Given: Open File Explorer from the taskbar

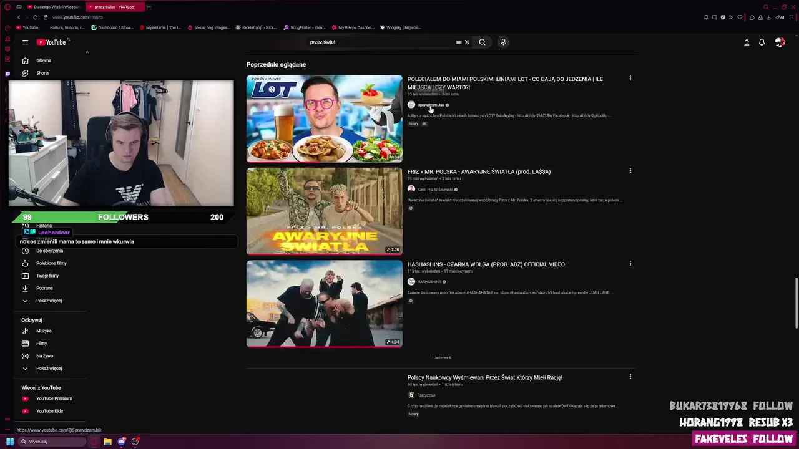Looking at the screenshot, I should click(107, 442).
